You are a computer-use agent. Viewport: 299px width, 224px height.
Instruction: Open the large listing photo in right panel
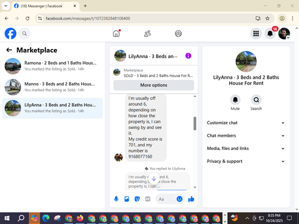tap(246, 62)
